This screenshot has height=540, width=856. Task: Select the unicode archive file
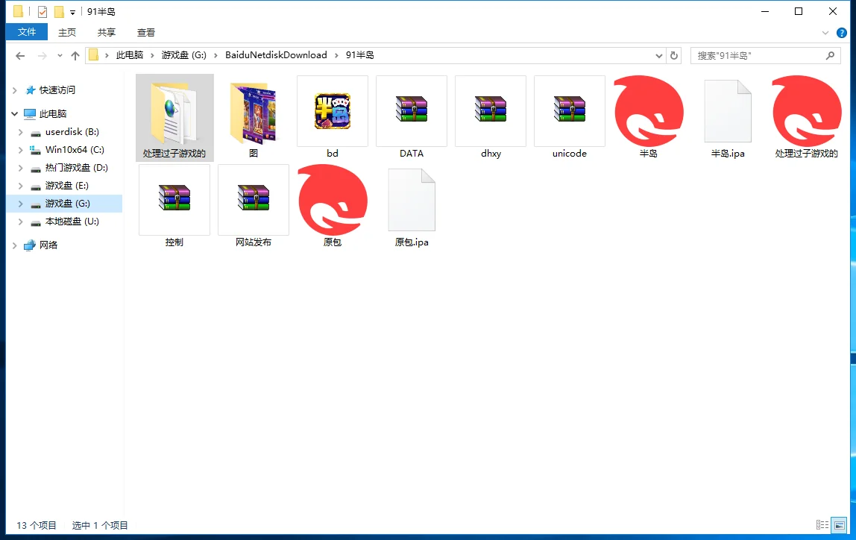pyautogui.click(x=570, y=111)
